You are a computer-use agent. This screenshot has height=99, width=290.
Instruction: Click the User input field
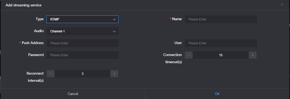(x=221, y=43)
